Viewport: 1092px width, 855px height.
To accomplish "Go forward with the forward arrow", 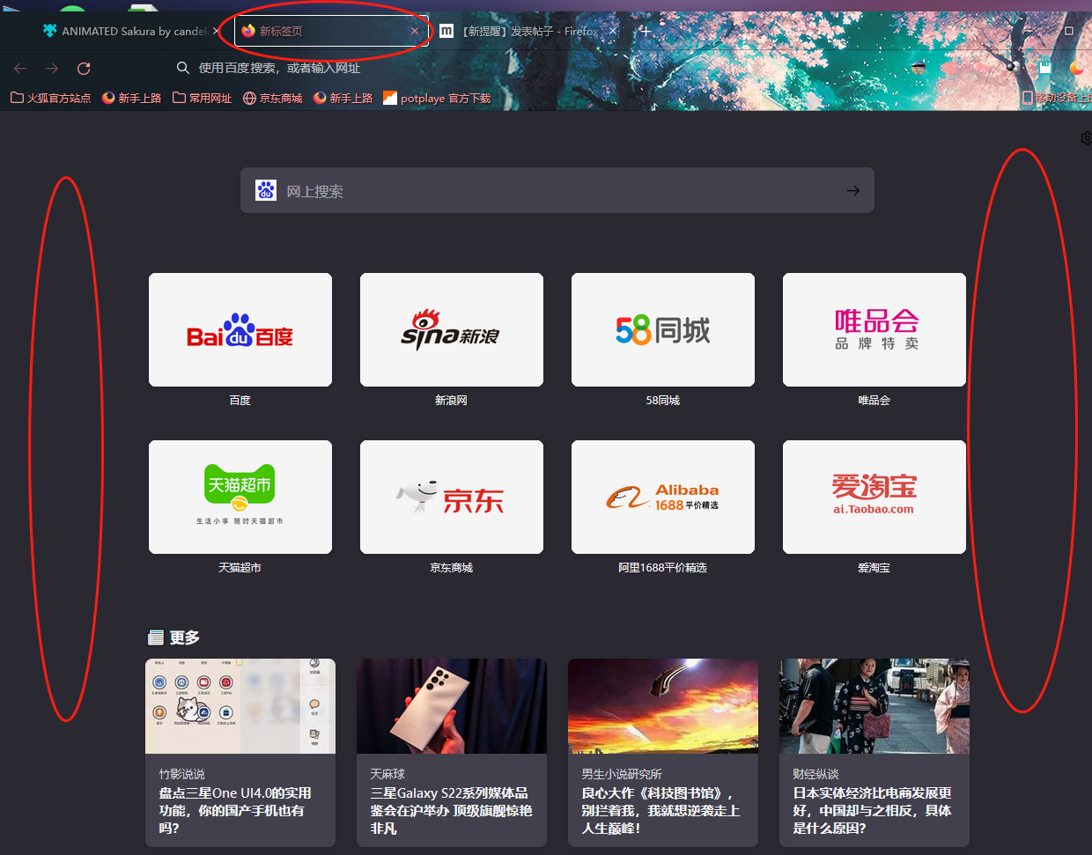I will point(52,68).
